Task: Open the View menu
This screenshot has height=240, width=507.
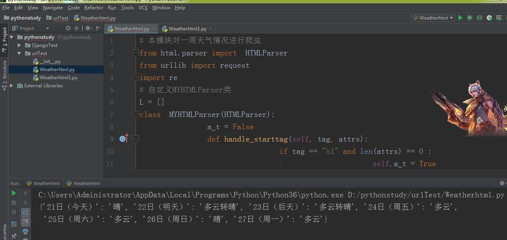Action: point(33,7)
